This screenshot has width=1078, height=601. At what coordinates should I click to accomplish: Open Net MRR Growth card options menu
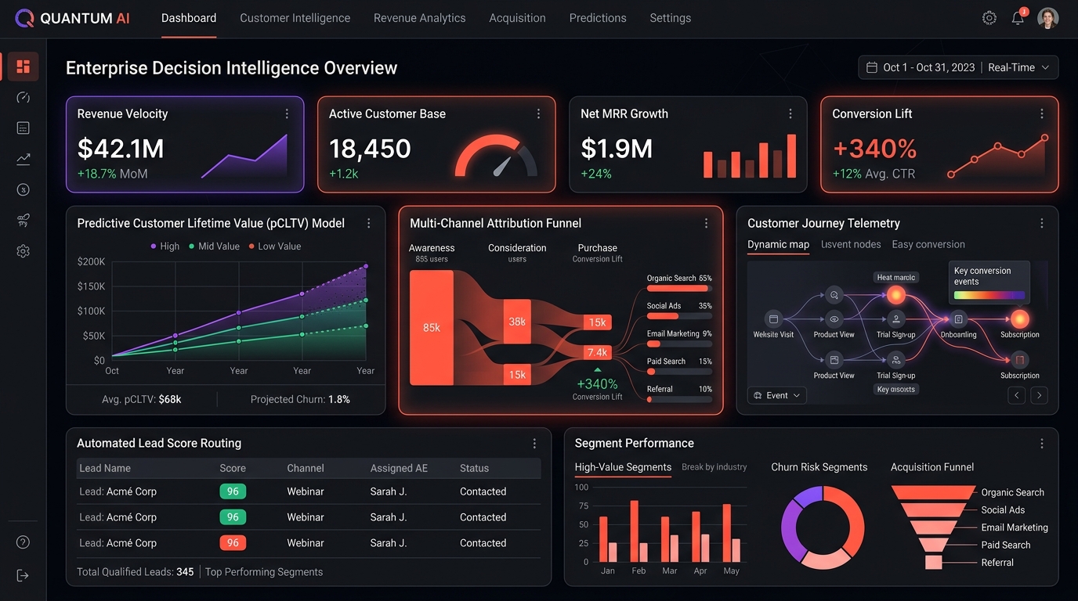tap(790, 113)
